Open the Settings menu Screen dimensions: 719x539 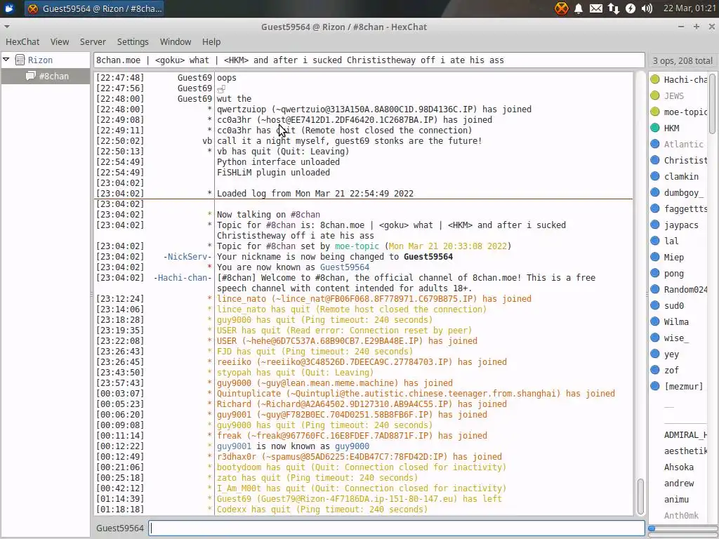tap(133, 41)
